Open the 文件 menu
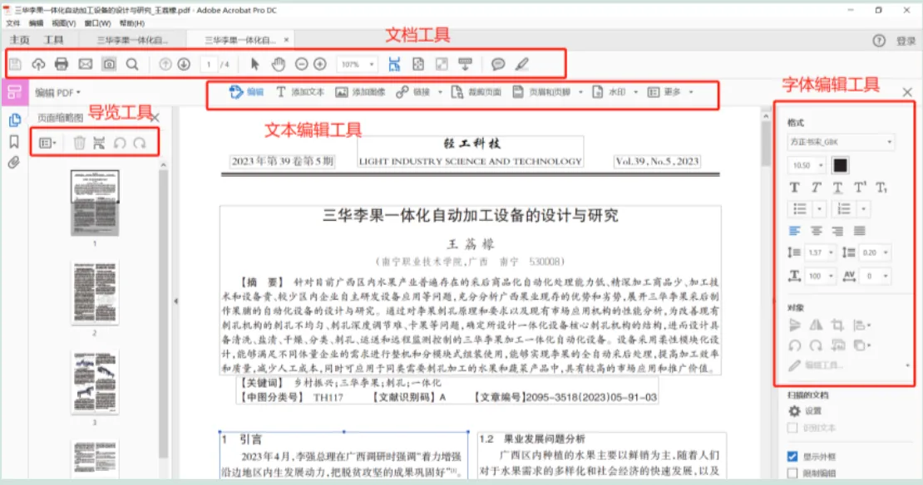 click(x=13, y=23)
